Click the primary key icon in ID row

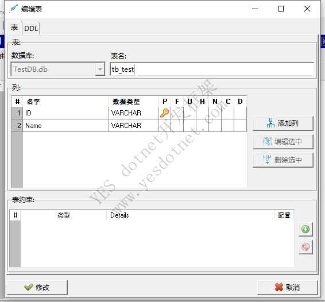coord(165,113)
